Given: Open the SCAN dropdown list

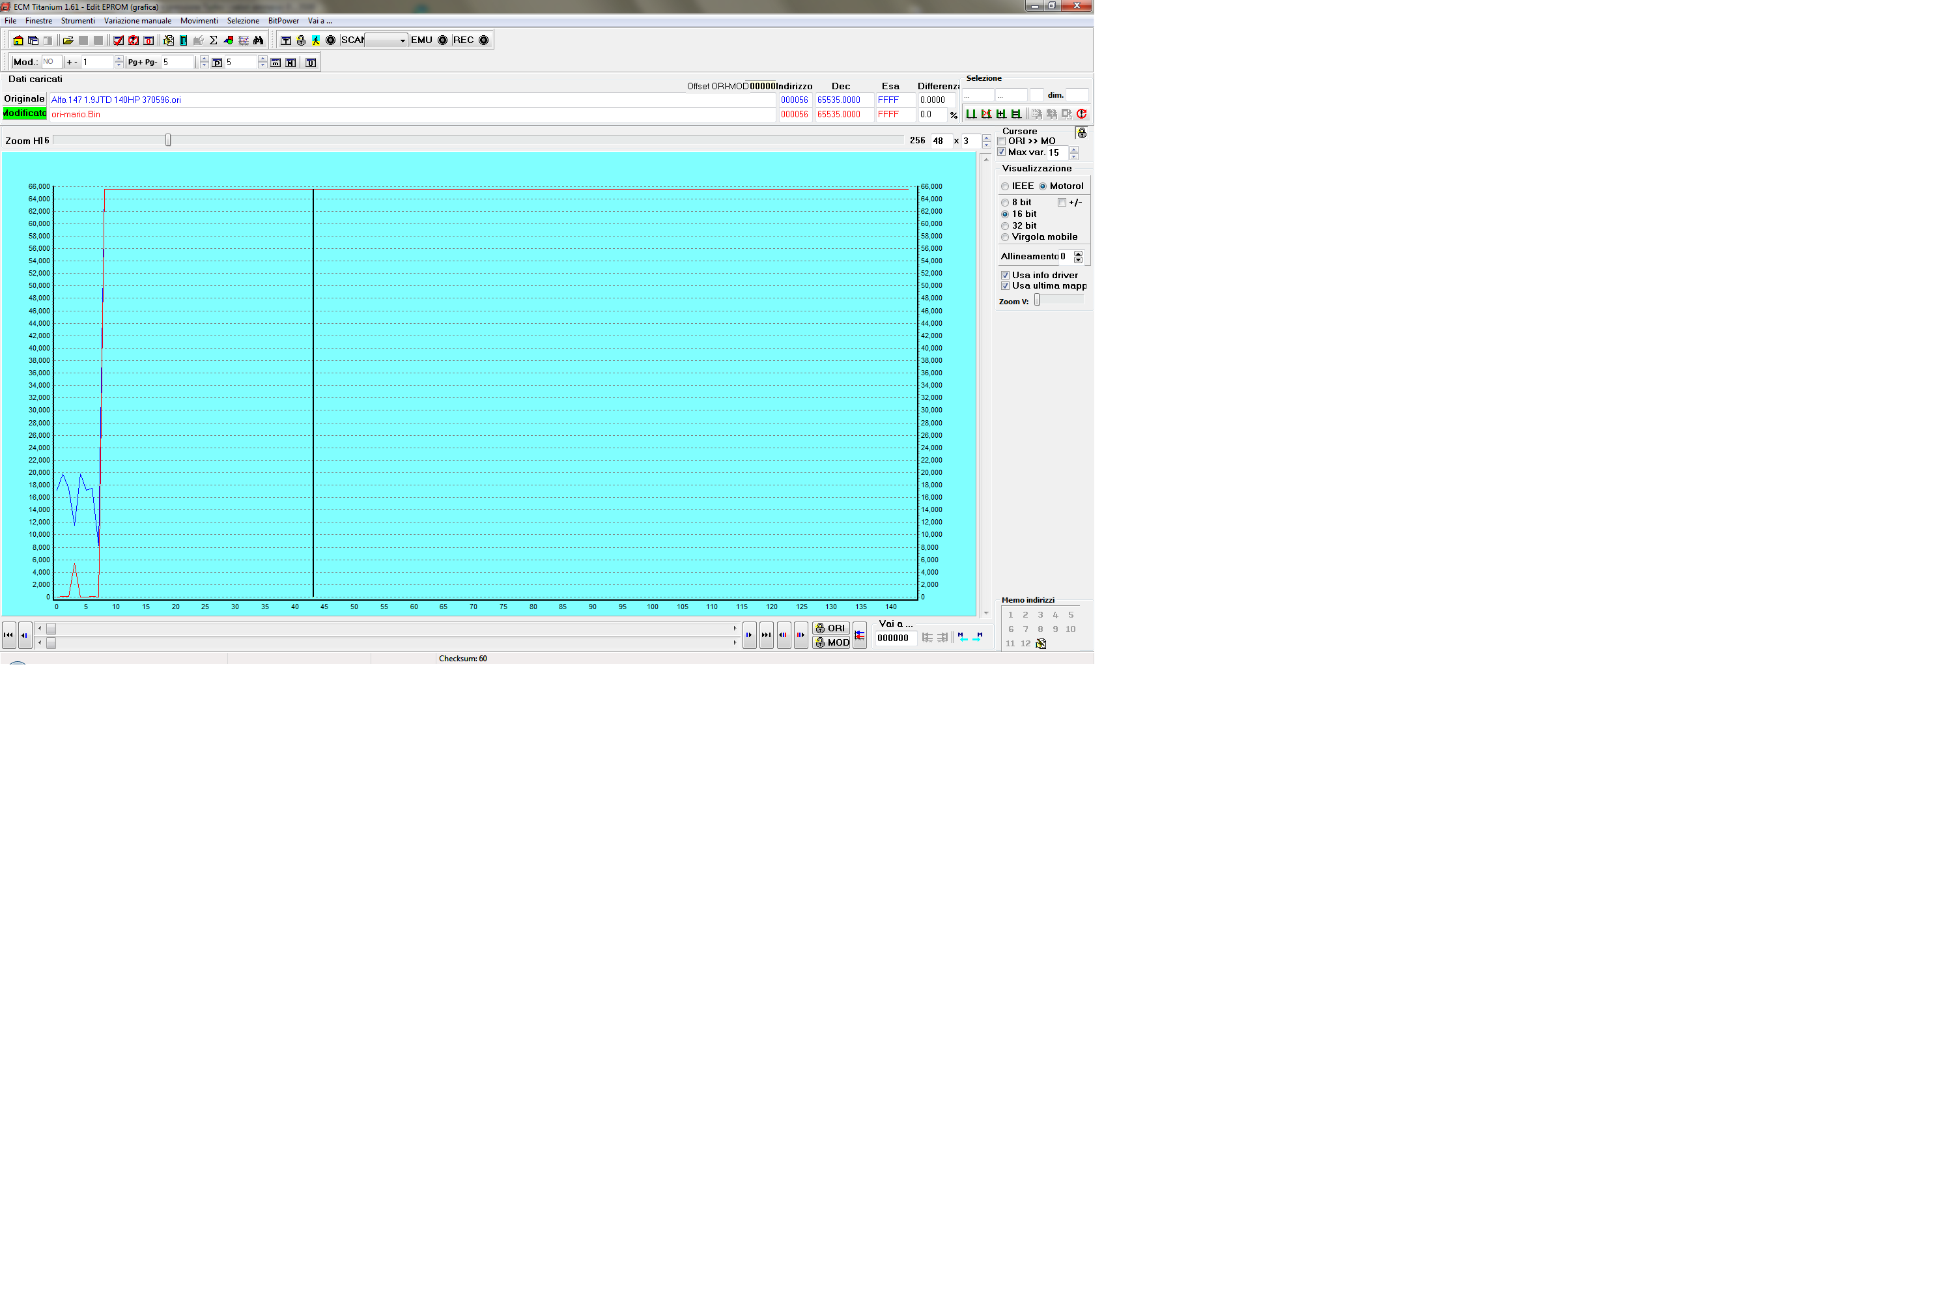Looking at the screenshot, I should (403, 40).
